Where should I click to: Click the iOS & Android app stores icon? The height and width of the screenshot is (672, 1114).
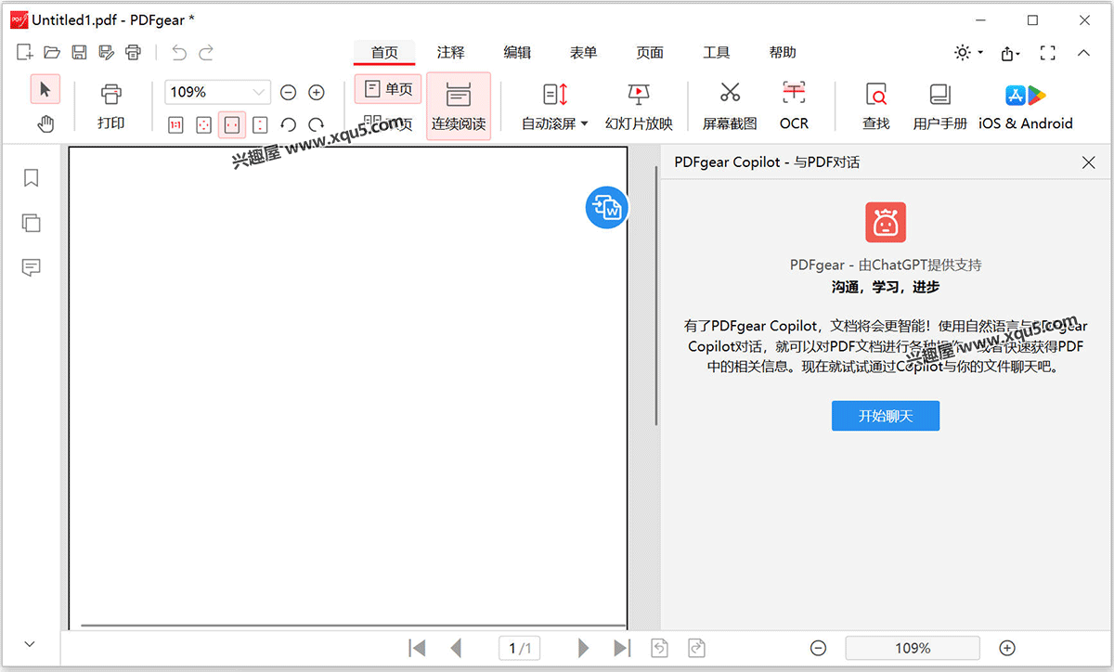point(1026,106)
